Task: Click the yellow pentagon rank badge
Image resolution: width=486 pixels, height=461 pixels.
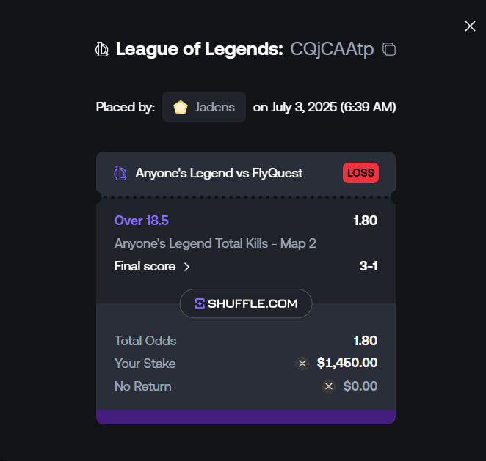Action: [x=181, y=107]
